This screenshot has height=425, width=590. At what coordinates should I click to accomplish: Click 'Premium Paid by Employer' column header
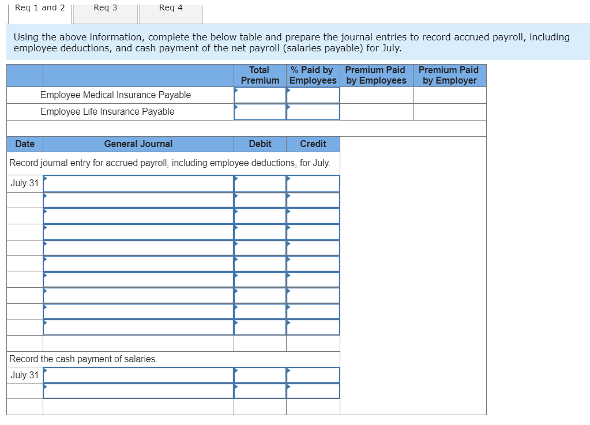click(449, 75)
